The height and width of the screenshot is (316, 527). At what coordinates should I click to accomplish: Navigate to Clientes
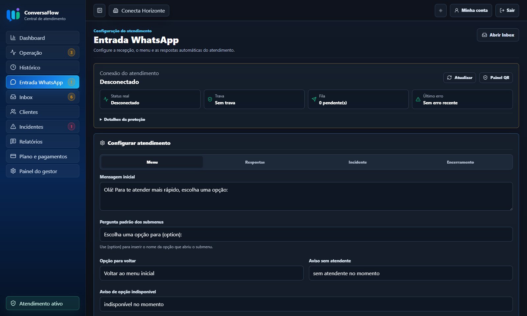pos(42,112)
